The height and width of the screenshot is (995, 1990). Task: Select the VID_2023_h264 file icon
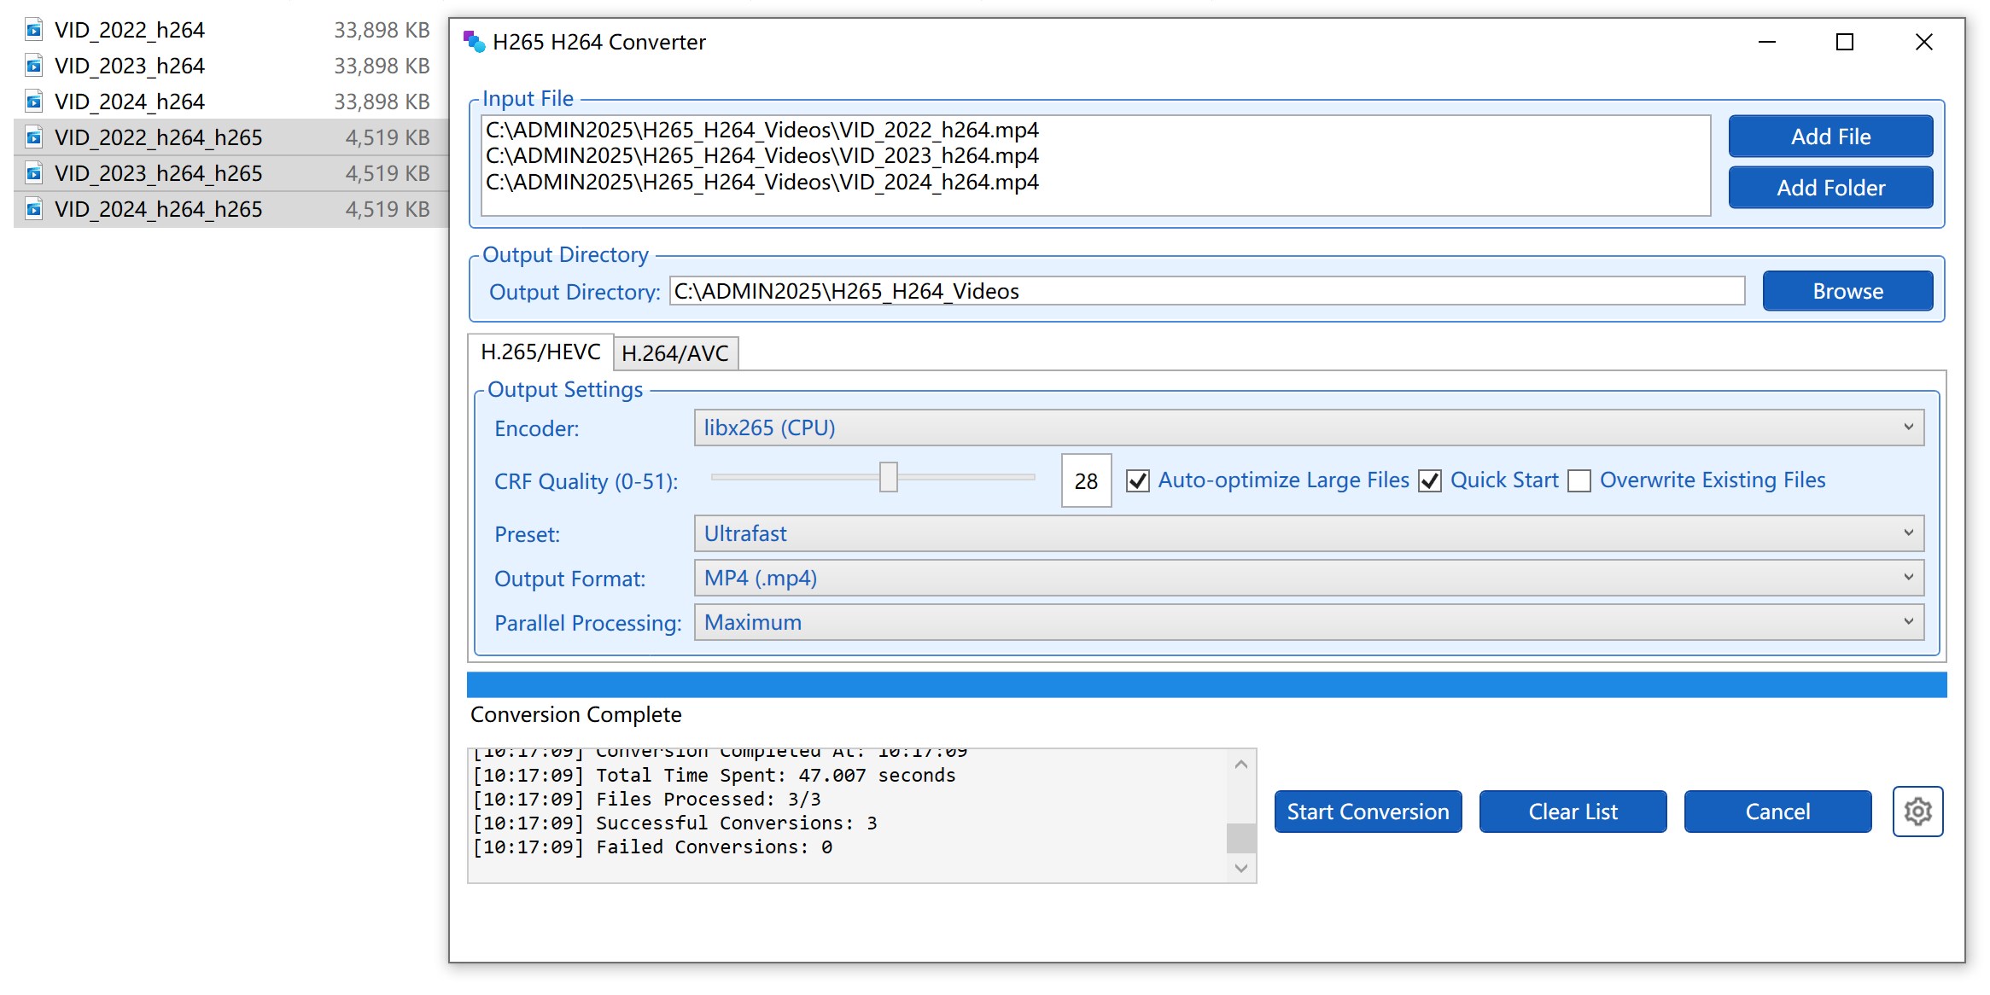33,67
